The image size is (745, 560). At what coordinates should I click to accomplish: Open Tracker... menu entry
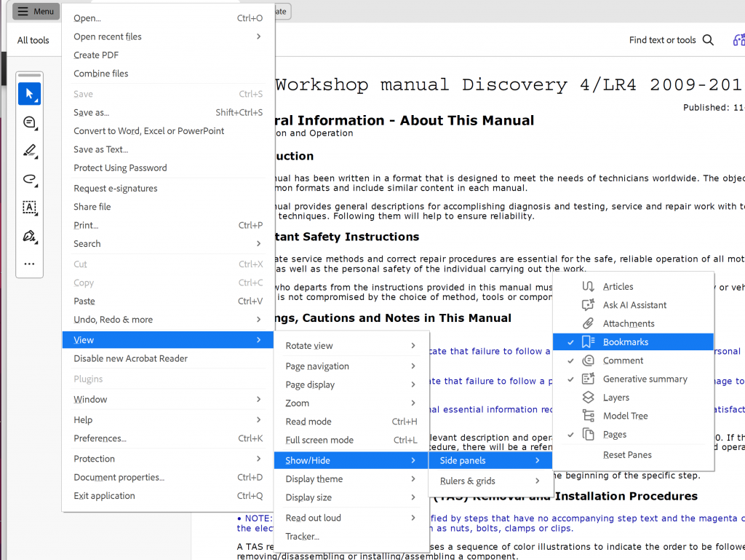point(351,536)
